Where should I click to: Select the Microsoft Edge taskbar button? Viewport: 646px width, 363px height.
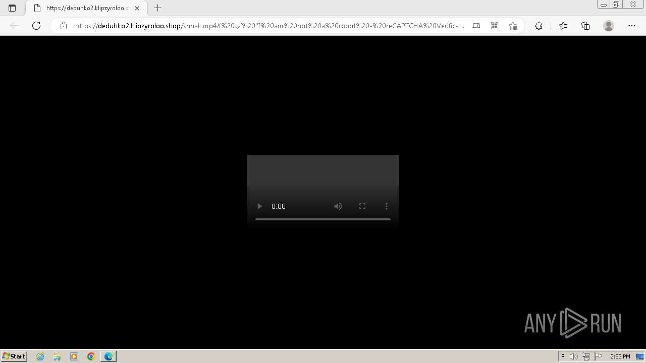click(109, 356)
